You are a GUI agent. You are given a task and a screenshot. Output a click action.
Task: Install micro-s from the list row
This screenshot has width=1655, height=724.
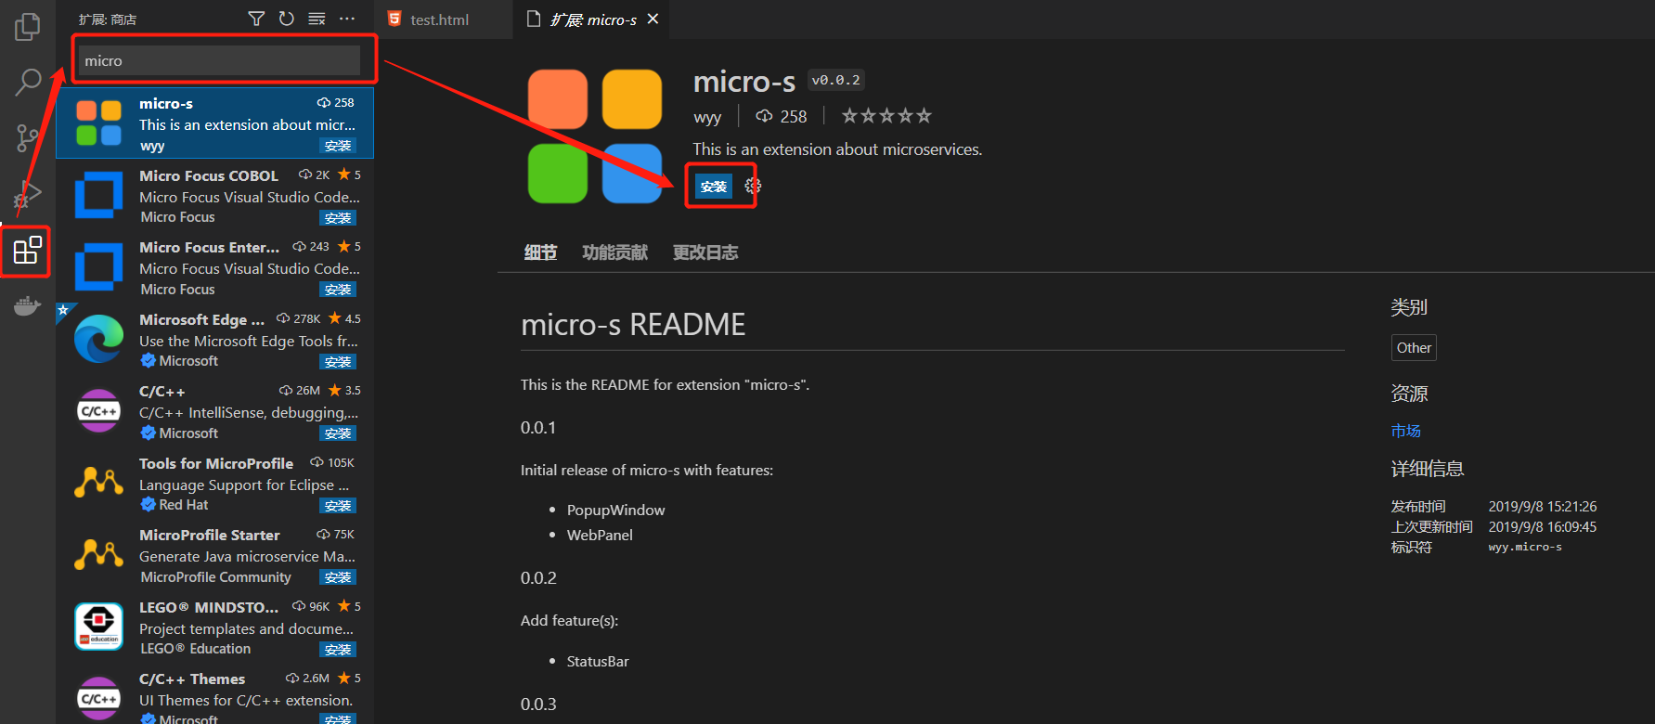[x=338, y=146]
